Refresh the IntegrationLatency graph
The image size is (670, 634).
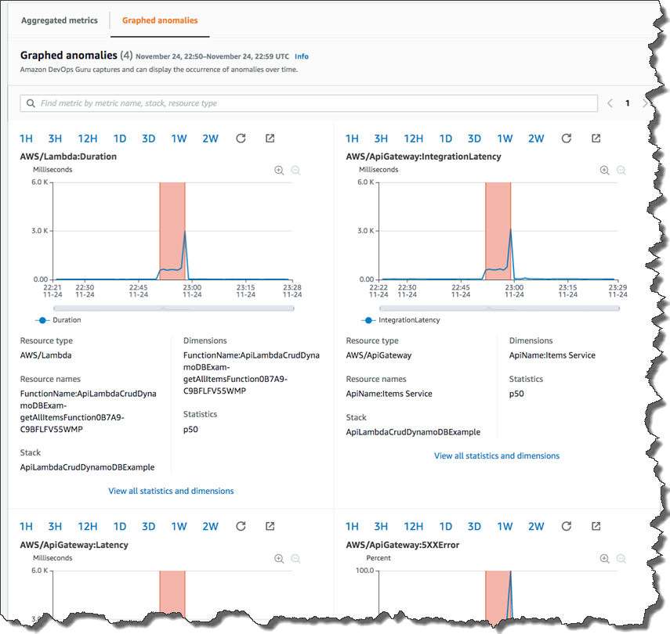coord(567,139)
